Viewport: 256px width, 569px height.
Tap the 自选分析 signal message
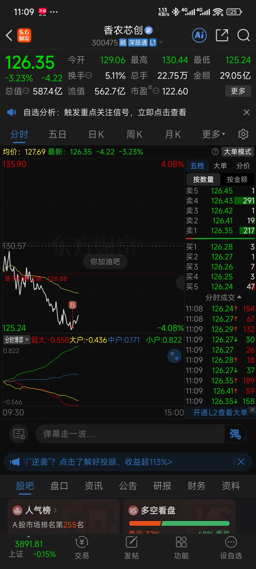point(105,112)
